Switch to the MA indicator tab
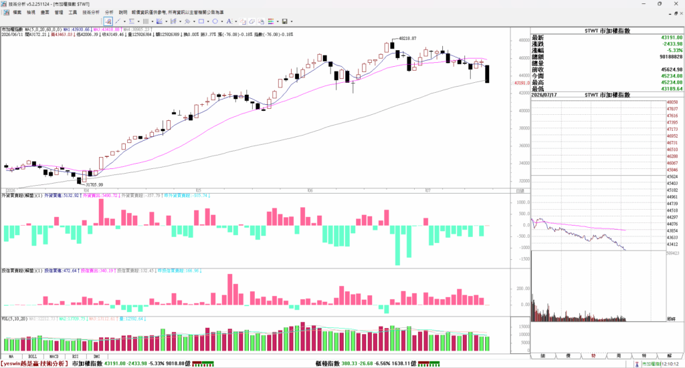 (11, 357)
